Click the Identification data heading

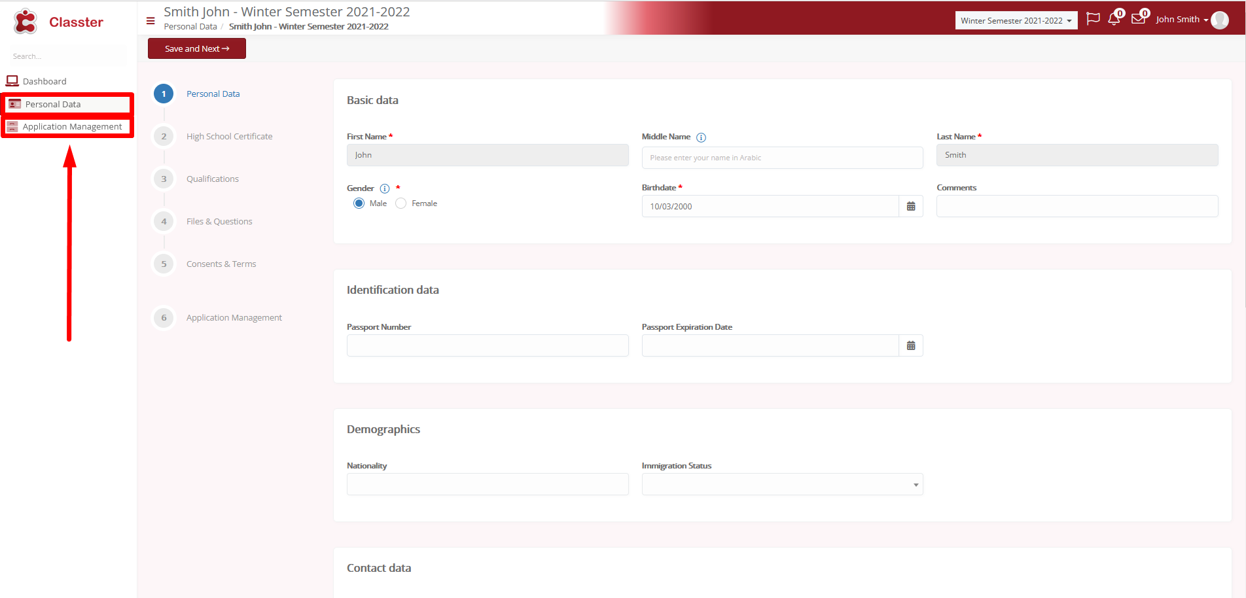(393, 290)
